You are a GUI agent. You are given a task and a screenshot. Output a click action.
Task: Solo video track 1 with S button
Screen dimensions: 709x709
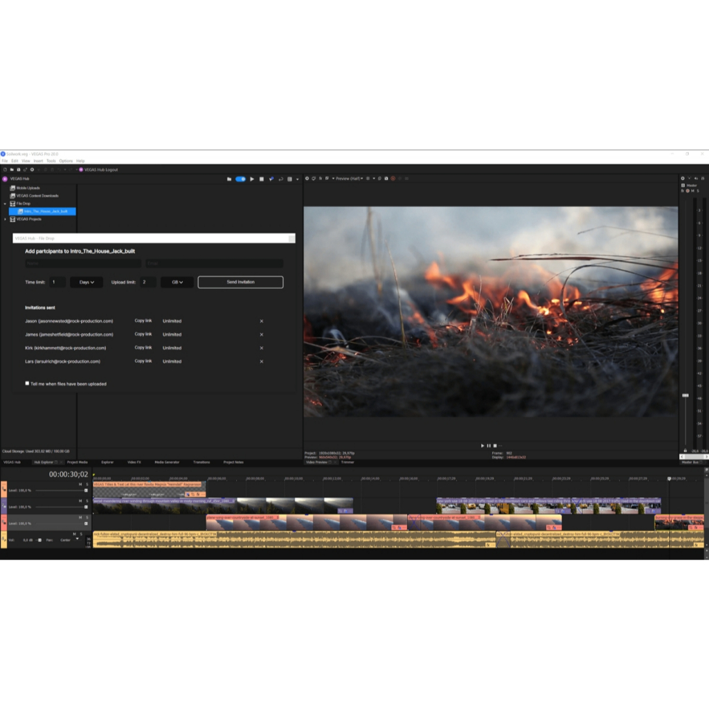pos(87,484)
